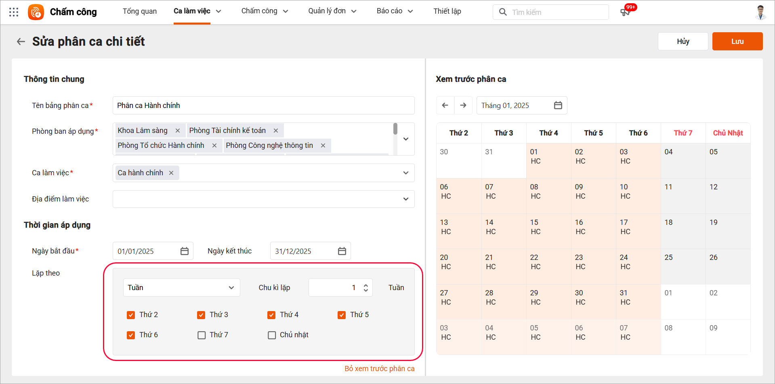Check the Chủ nhật checkbox

point(272,335)
